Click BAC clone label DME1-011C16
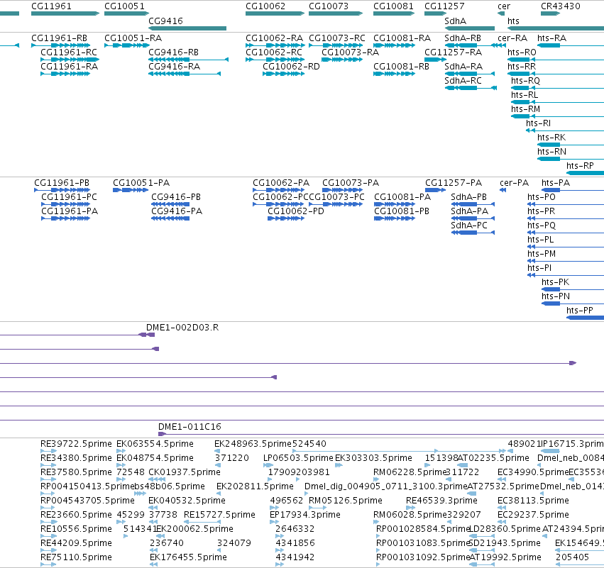This screenshot has width=604, height=568. coord(190,427)
